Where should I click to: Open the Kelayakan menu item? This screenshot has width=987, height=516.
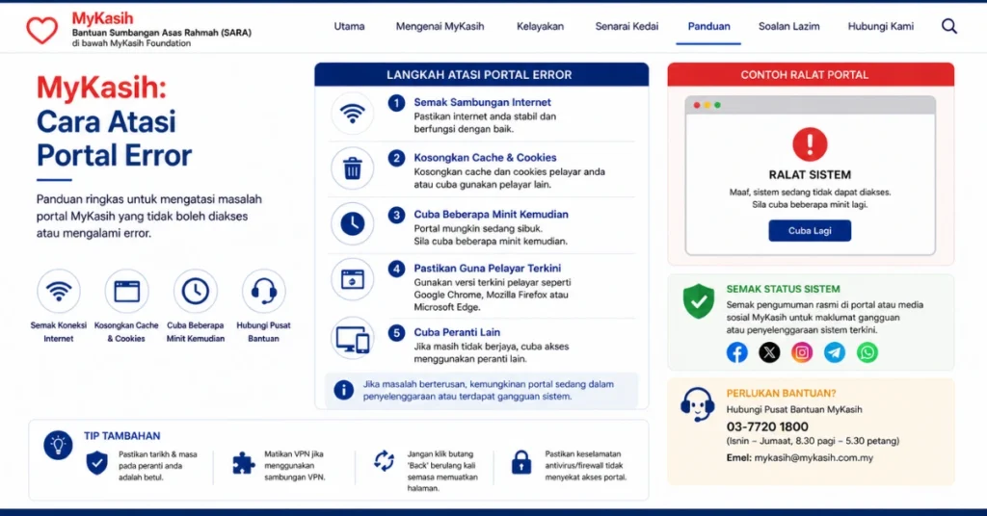(540, 26)
